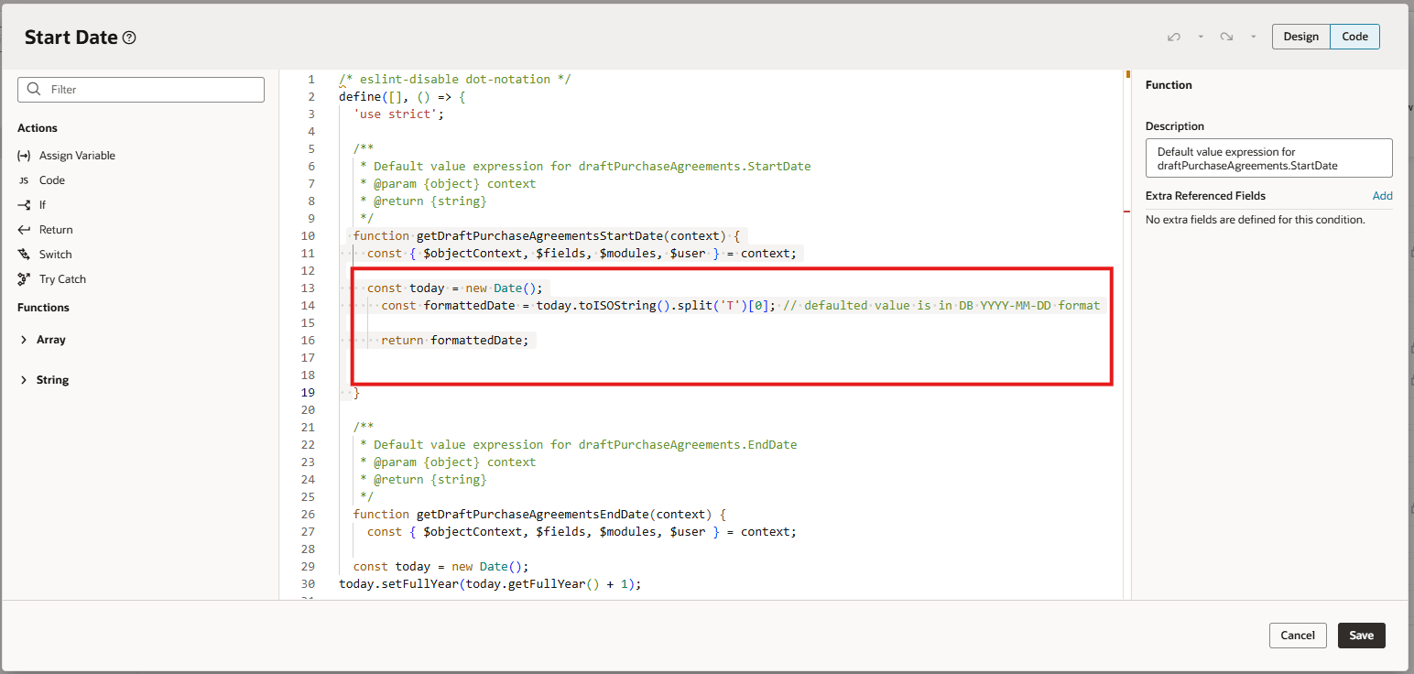
Task: Cancel editing the expression
Action: point(1298,635)
